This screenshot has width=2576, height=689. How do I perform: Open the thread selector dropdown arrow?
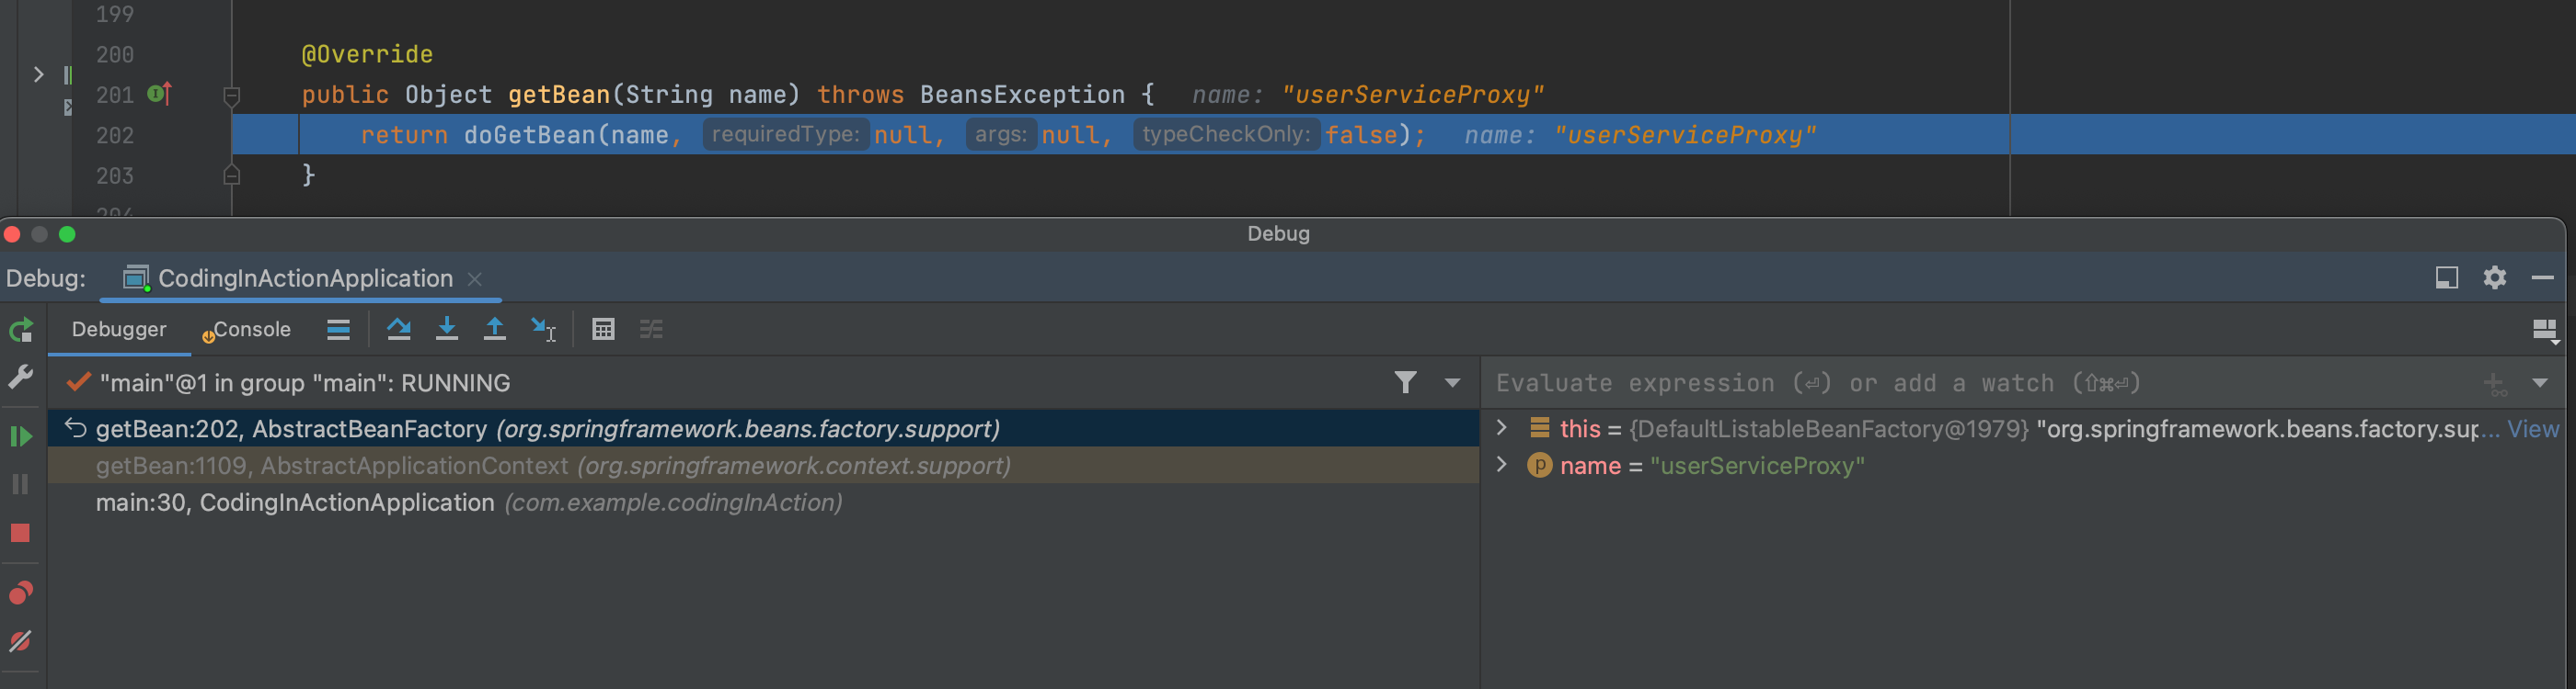click(1452, 382)
